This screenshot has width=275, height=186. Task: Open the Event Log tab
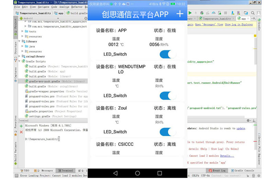click(x=217, y=171)
